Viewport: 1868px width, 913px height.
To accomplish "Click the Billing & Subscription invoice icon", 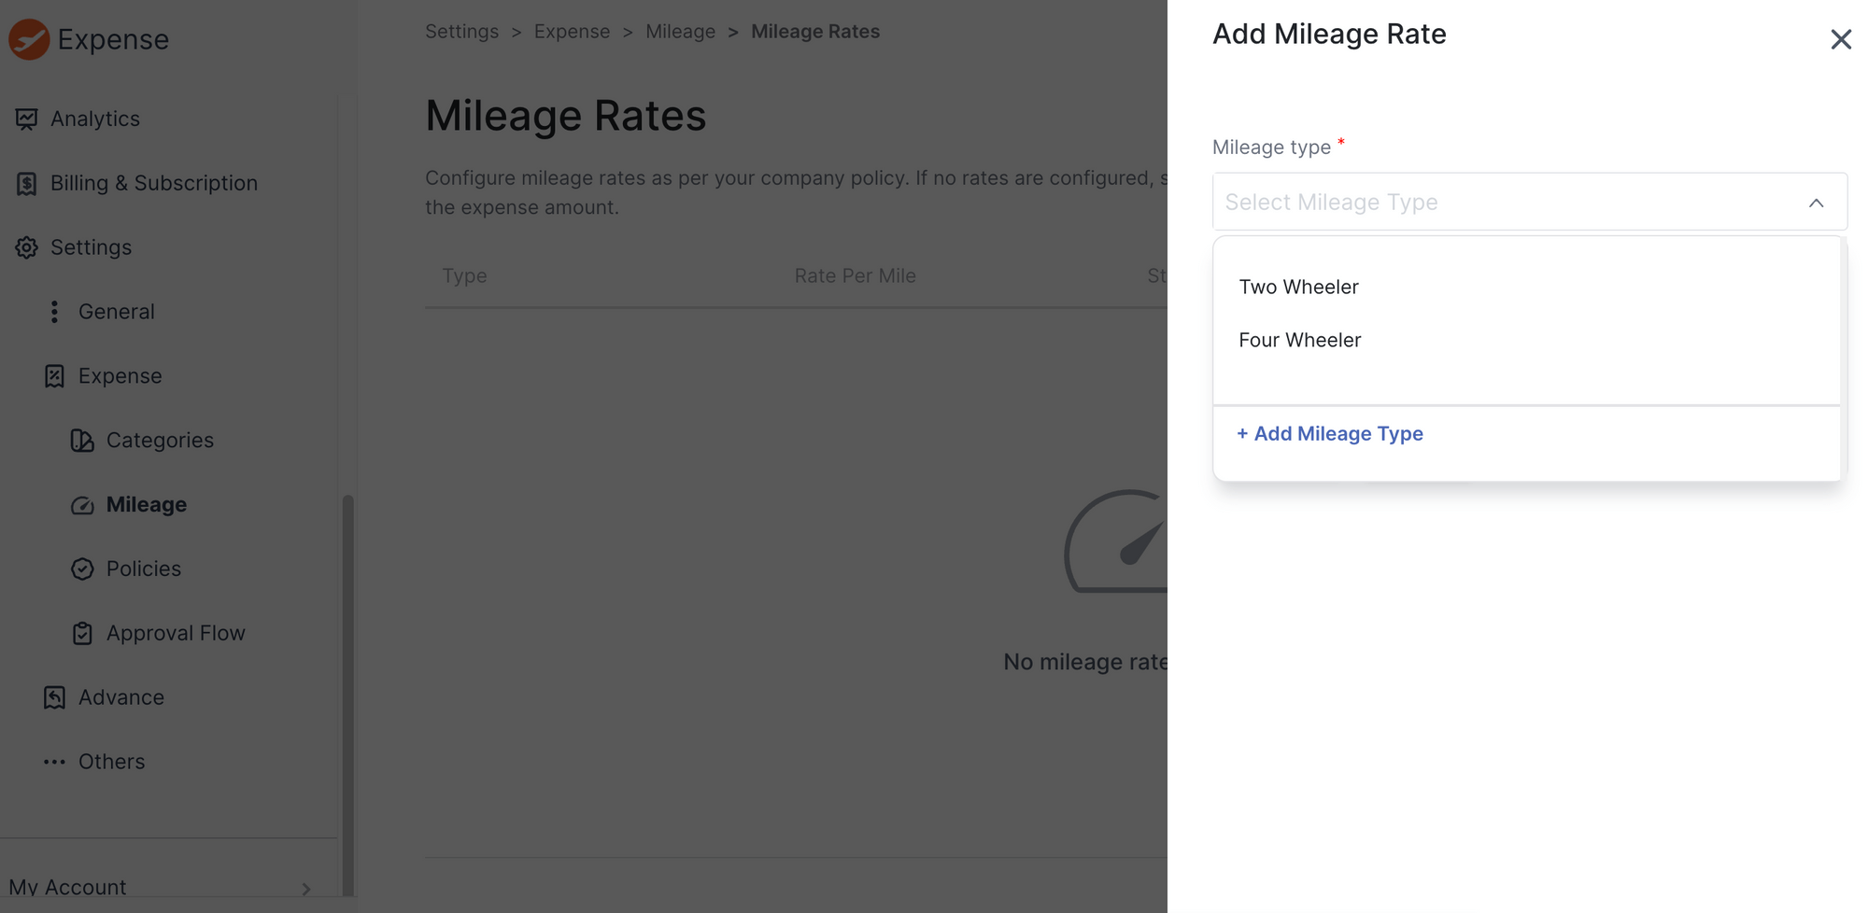I will (x=26, y=183).
